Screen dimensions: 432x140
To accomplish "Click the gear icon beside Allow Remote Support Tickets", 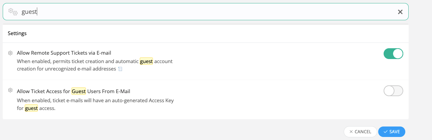I will 10,53.
